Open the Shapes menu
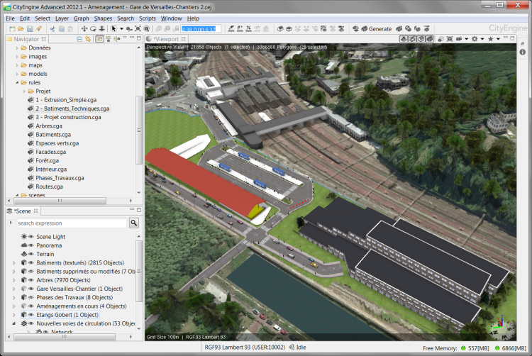The image size is (532, 356). pos(103,18)
